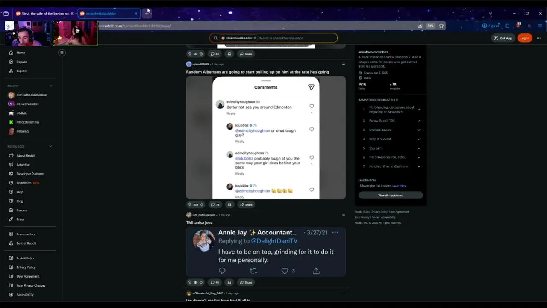
Task: Open Developer Platform link
Action: [x=30, y=174]
